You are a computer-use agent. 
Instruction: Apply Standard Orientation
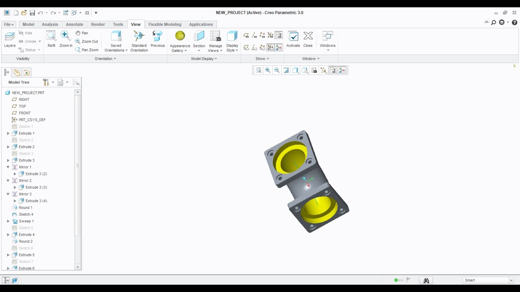(139, 42)
